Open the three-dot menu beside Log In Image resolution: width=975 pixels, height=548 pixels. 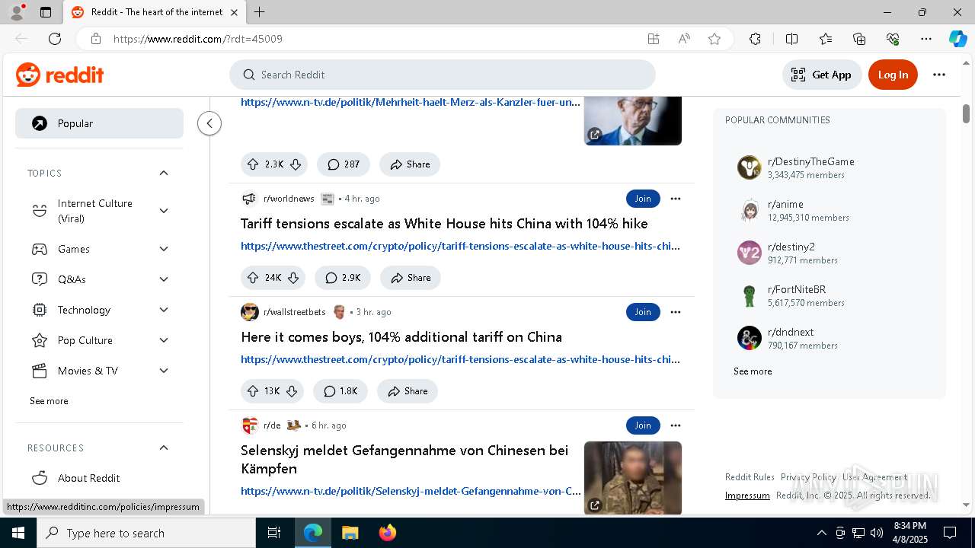click(939, 75)
